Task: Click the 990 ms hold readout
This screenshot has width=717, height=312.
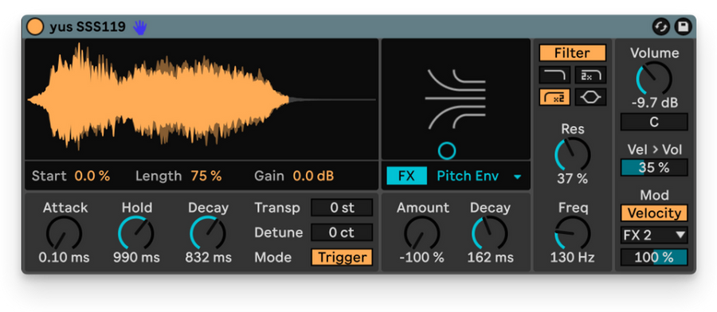Action: click(137, 257)
